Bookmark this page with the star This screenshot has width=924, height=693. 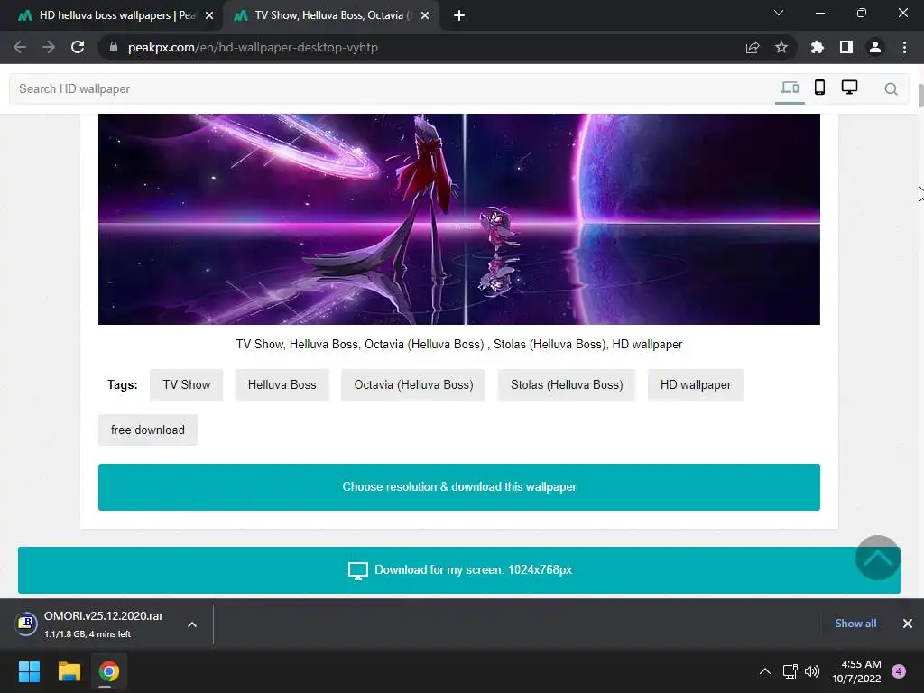781,47
